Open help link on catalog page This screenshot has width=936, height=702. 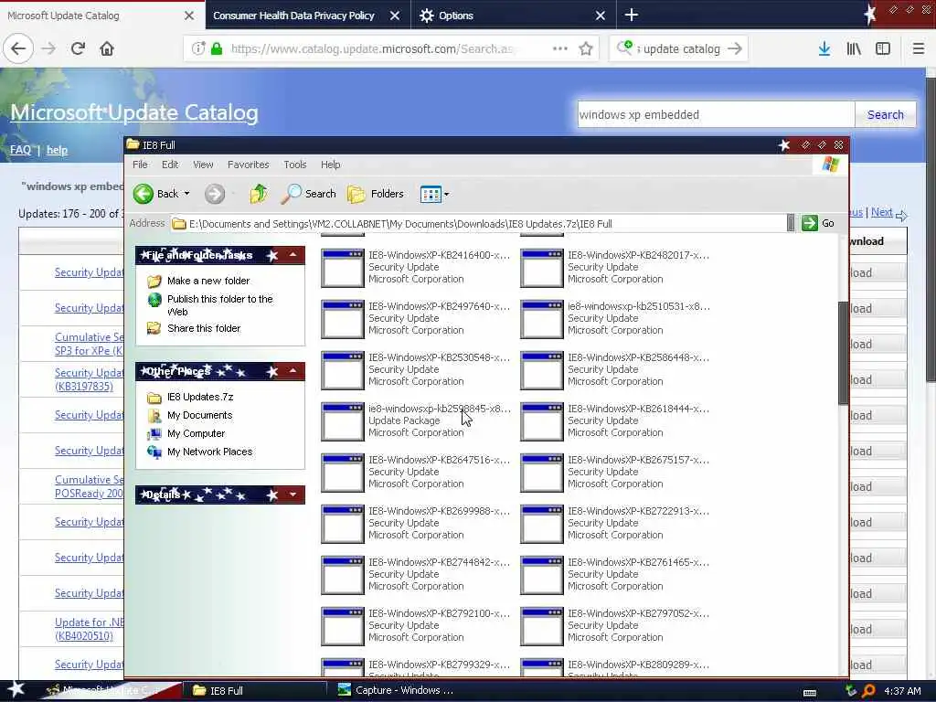[x=57, y=150]
